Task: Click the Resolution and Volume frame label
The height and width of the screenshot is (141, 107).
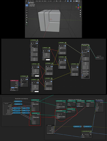Action: click(x=21, y=99)
